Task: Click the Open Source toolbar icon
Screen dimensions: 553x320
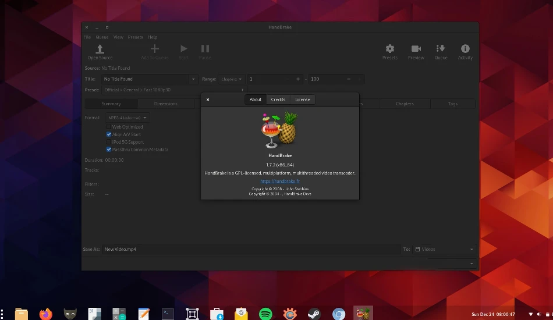Action: pyautogui.click(x=100, y=49)
